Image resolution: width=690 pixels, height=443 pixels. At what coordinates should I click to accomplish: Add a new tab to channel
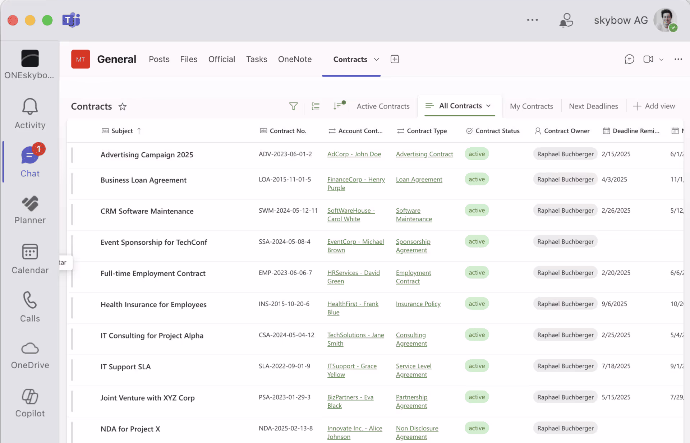(x=395, y=59)
